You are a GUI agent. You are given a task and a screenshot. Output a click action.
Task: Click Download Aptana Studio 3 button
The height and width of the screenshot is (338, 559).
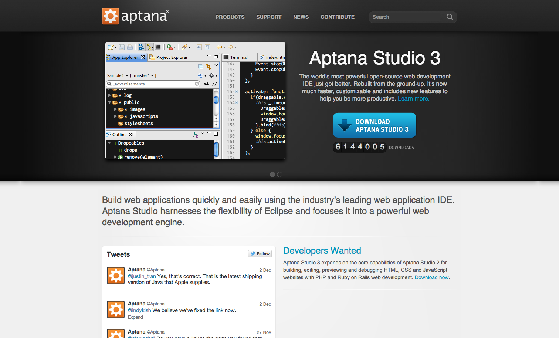pyautogui.click(x=375, y=125)
